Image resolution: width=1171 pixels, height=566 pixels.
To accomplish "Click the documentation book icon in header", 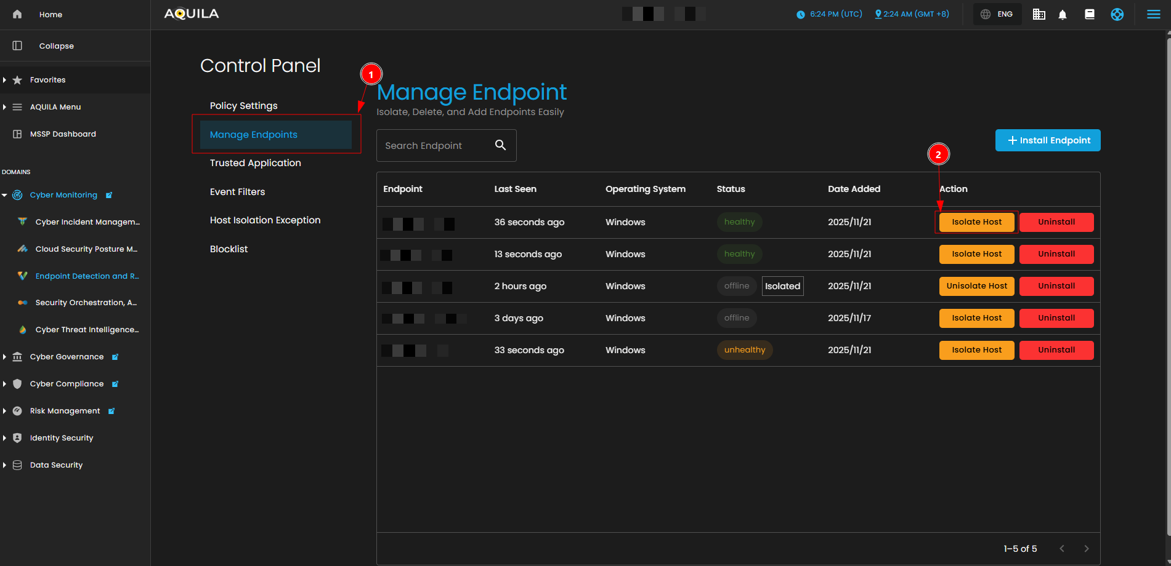I will [x=1089, y=15].
